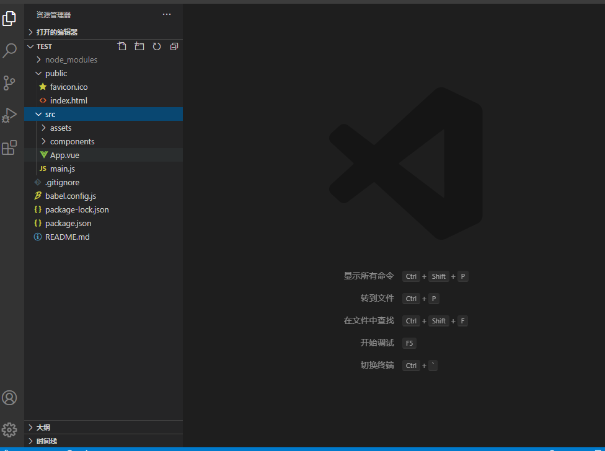Screen dimensions: 605x451
Task: Click the New File icon in TEST header
Action: tap(122, 46)
